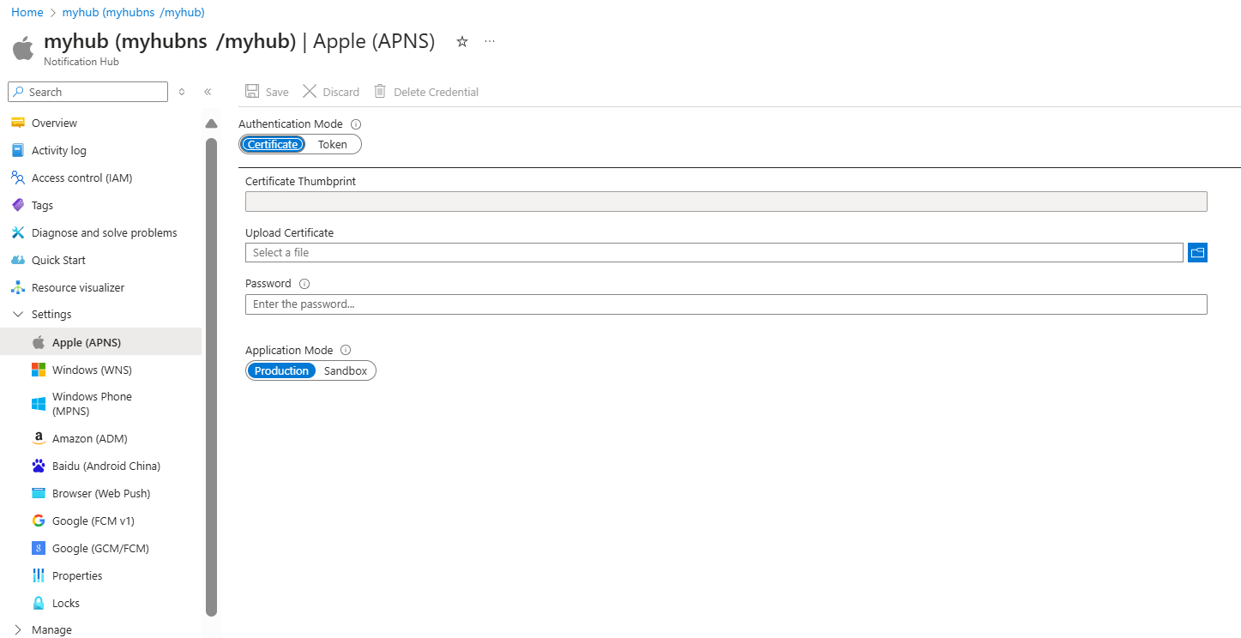Open the Windows (WNS) settings via its icon
Screen dimensions: 1241x638
click(x=38, y=370)
